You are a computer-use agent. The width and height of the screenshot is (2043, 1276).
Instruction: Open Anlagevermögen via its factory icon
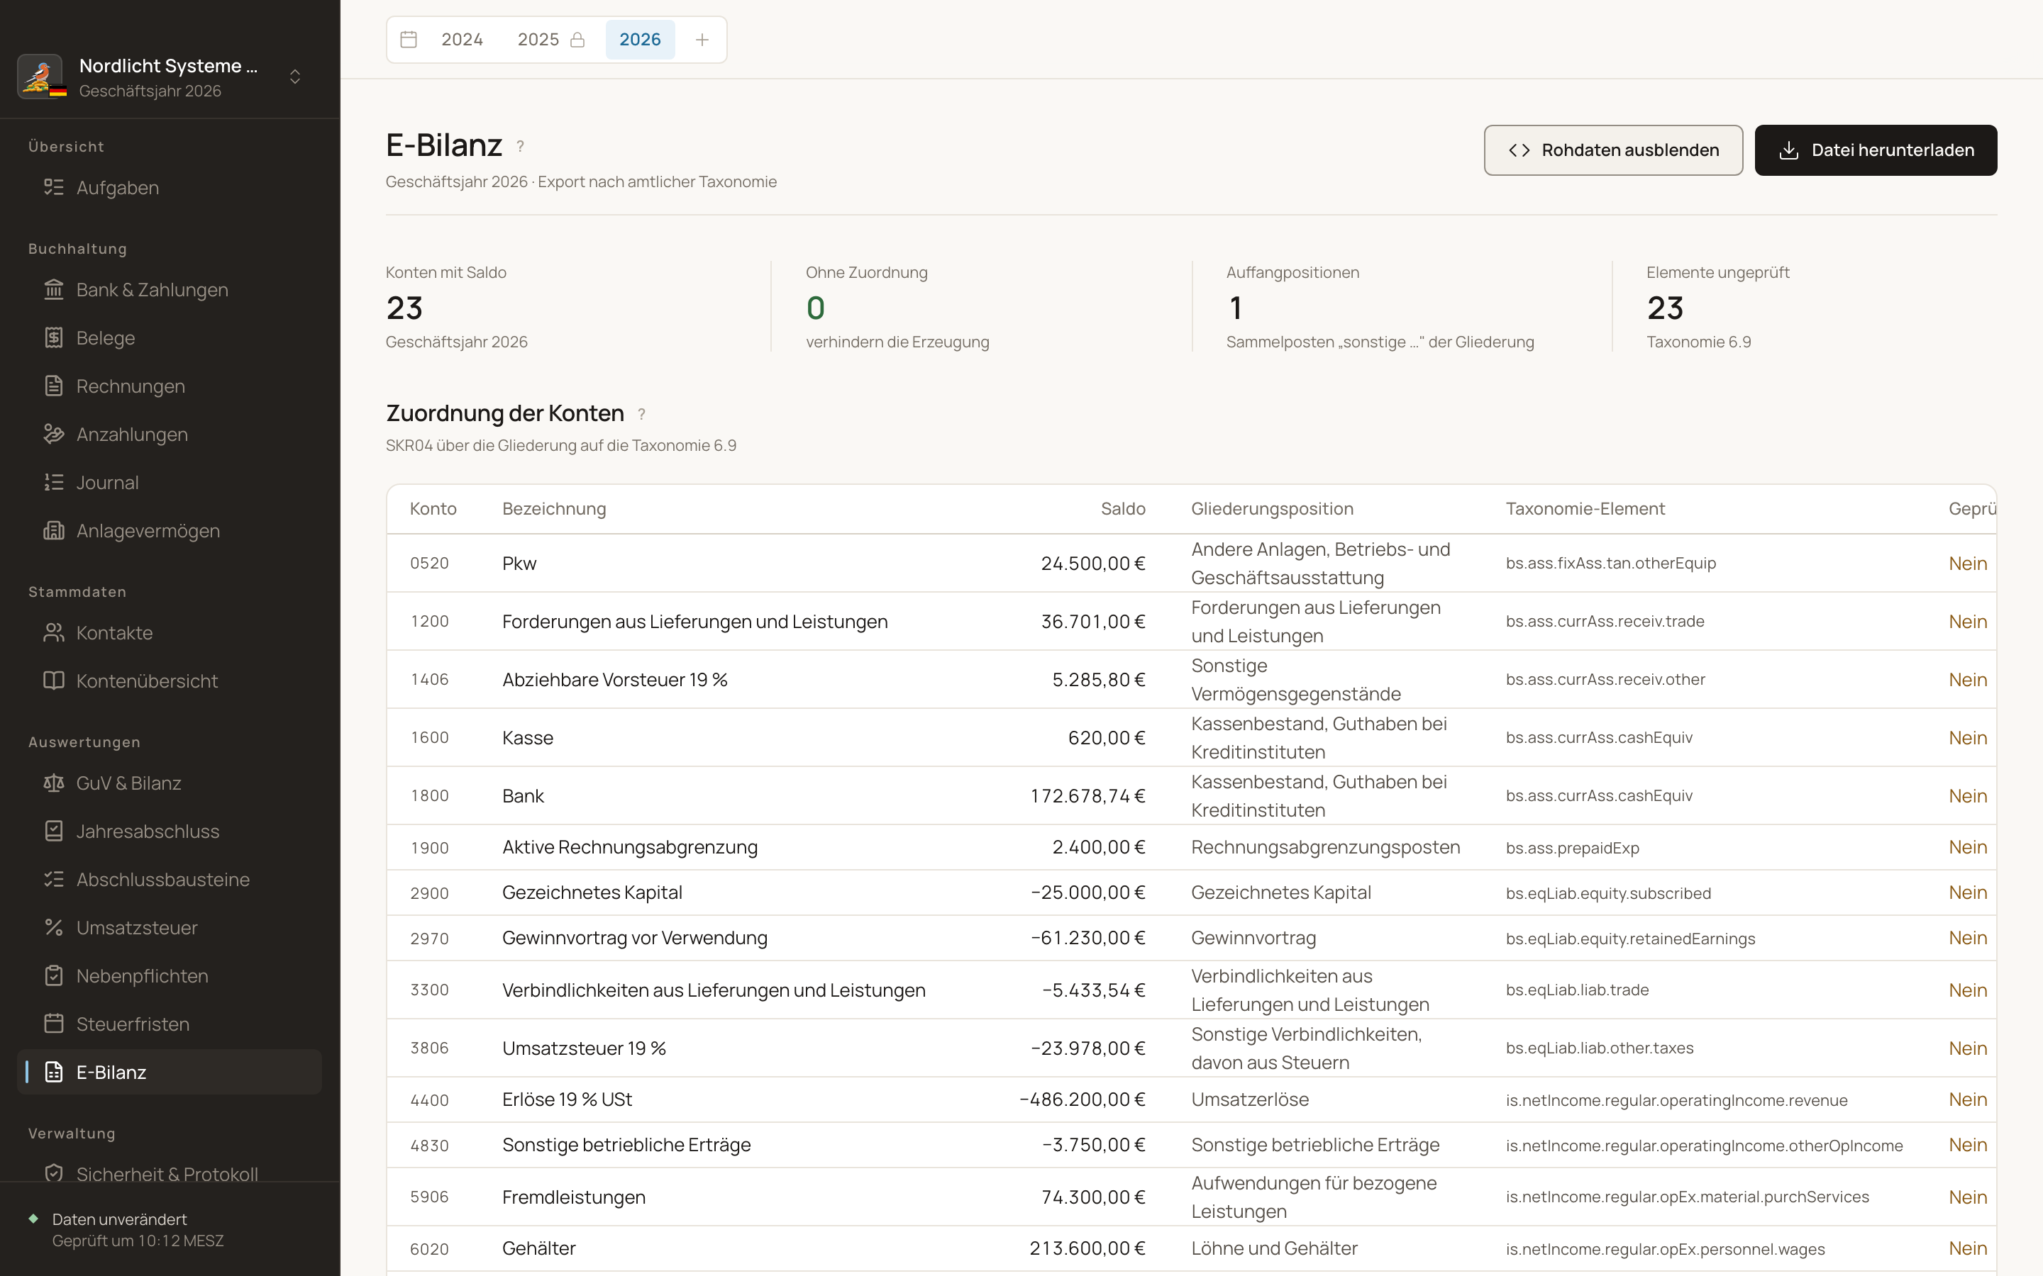coord(54,530)
